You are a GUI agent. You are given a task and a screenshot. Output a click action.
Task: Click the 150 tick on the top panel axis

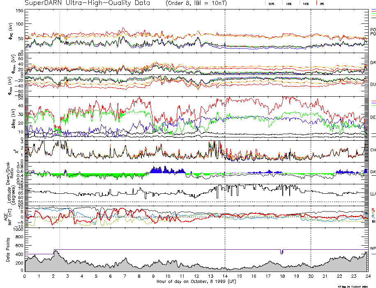click(20, 11)
